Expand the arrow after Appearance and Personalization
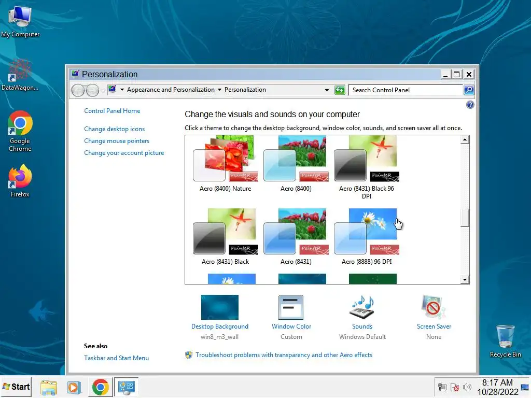 coord(219,90)
